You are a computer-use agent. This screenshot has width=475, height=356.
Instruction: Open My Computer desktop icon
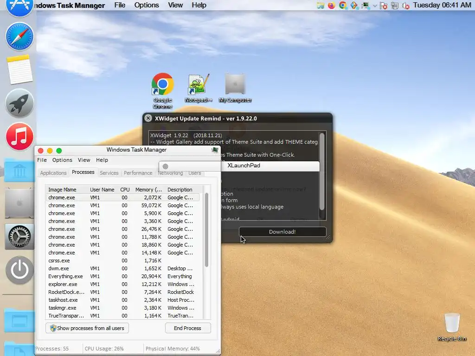[235, 88]
